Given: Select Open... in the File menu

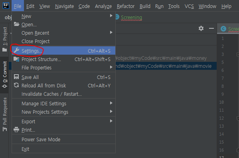Looking at the screenshot, I should (x=63, y=24).
